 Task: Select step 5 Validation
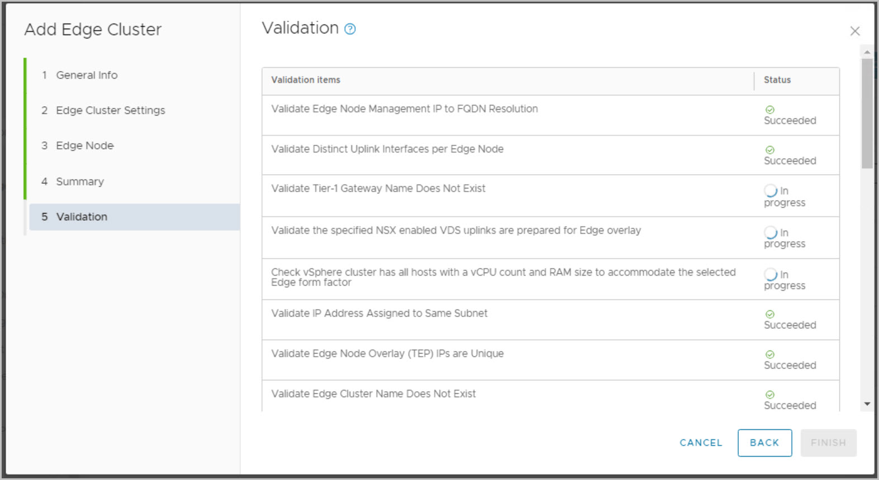pyautogui.click(x=82, y=217)
